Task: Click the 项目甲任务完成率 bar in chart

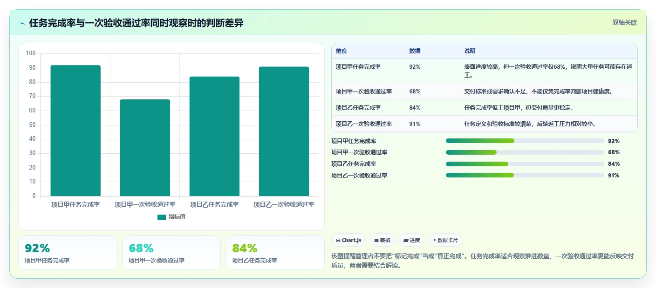Action: 75,131
